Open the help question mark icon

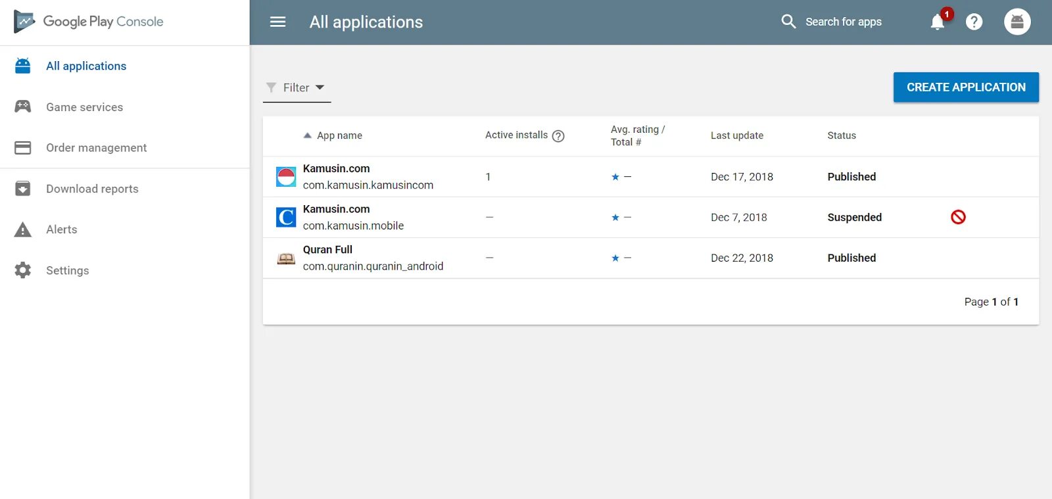click(x=974, y=22)
